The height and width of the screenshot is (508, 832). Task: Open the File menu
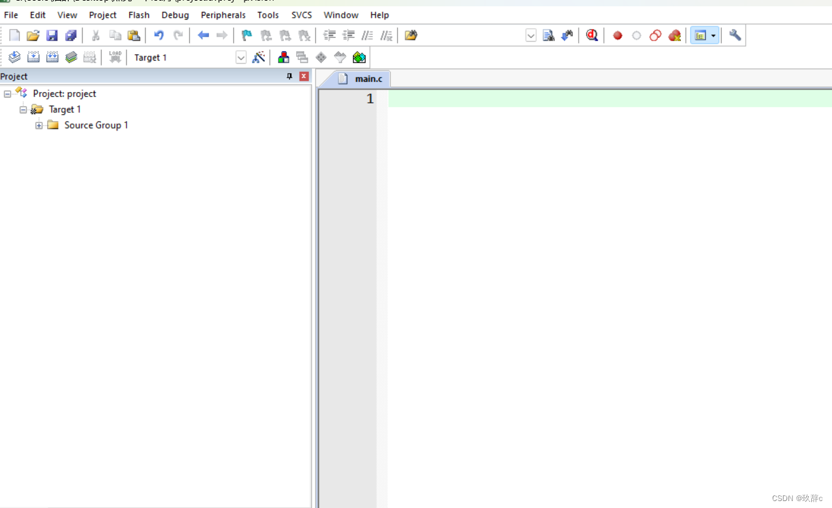click(x=11, y=14)
